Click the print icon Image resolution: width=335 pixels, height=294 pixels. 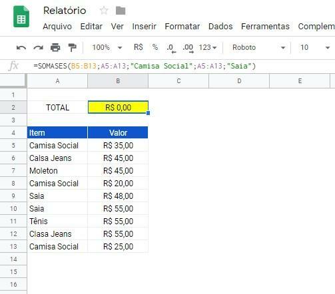[55, 47]
